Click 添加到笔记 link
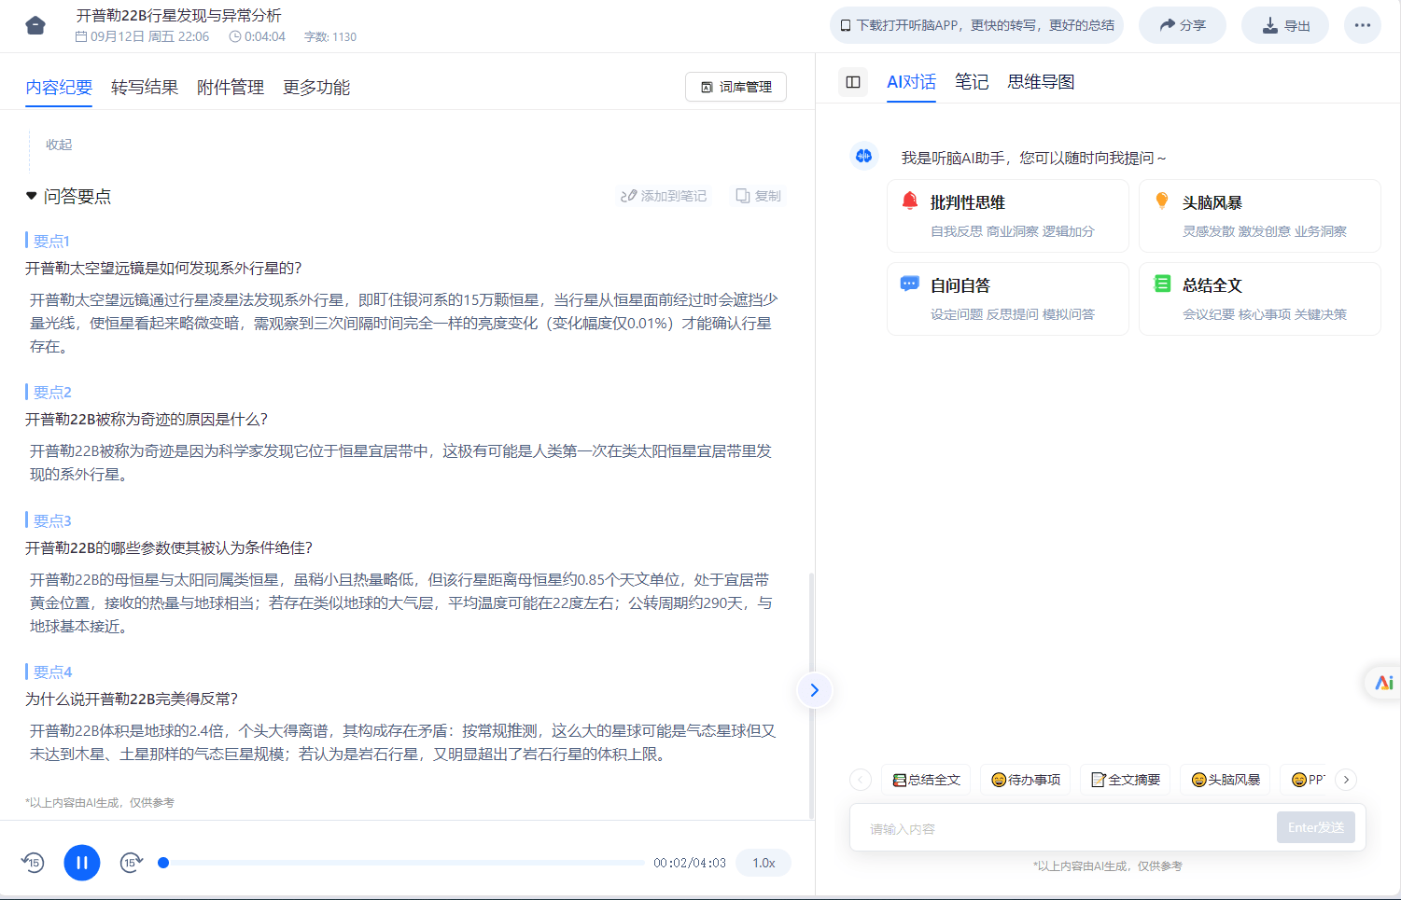Screen dimensions: 1401x900 [664, 196]
